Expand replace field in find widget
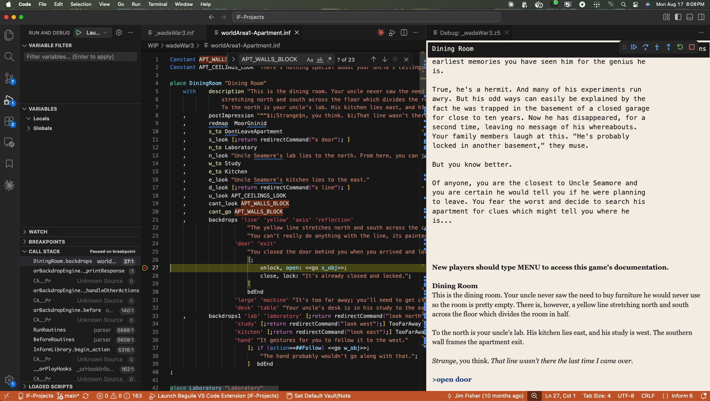 coord(233,59)
